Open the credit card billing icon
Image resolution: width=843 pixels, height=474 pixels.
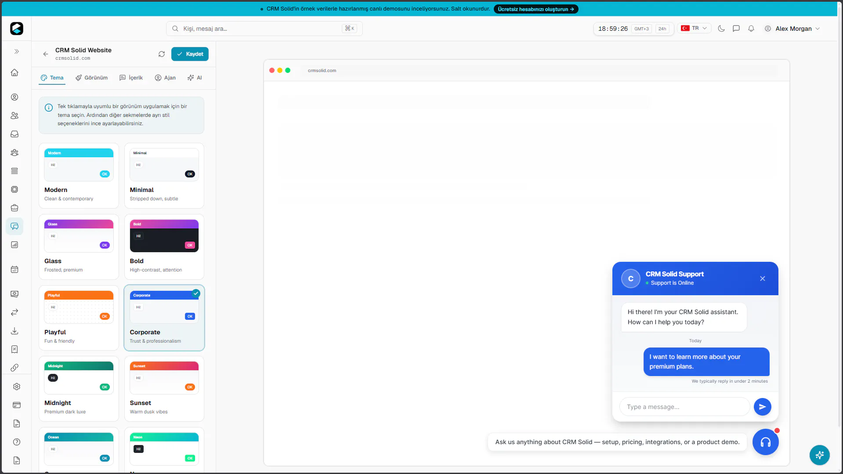(17, 405)
